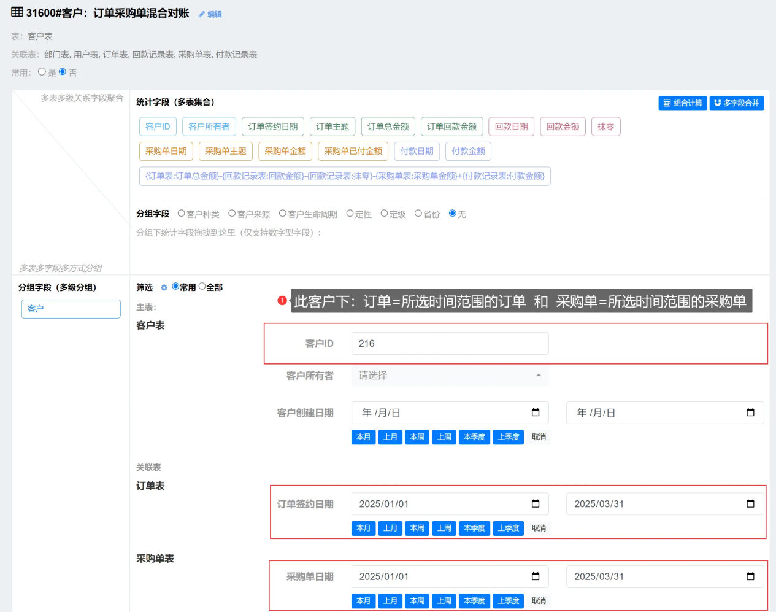Choose 定级 grouping radio

click(384, 214)
